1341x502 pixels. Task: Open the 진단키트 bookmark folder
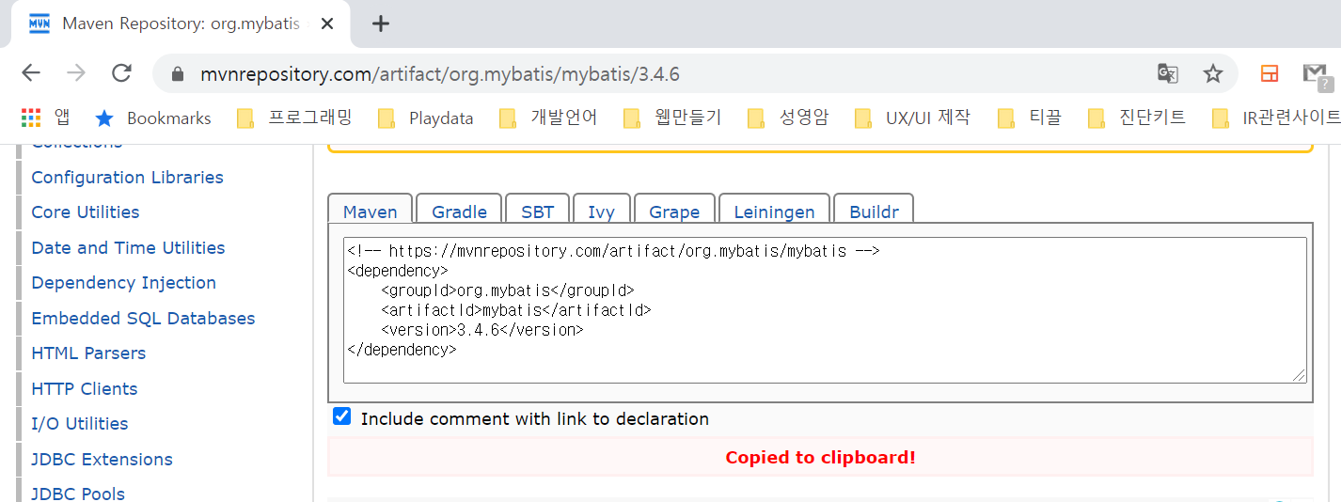pos(1136,118)
